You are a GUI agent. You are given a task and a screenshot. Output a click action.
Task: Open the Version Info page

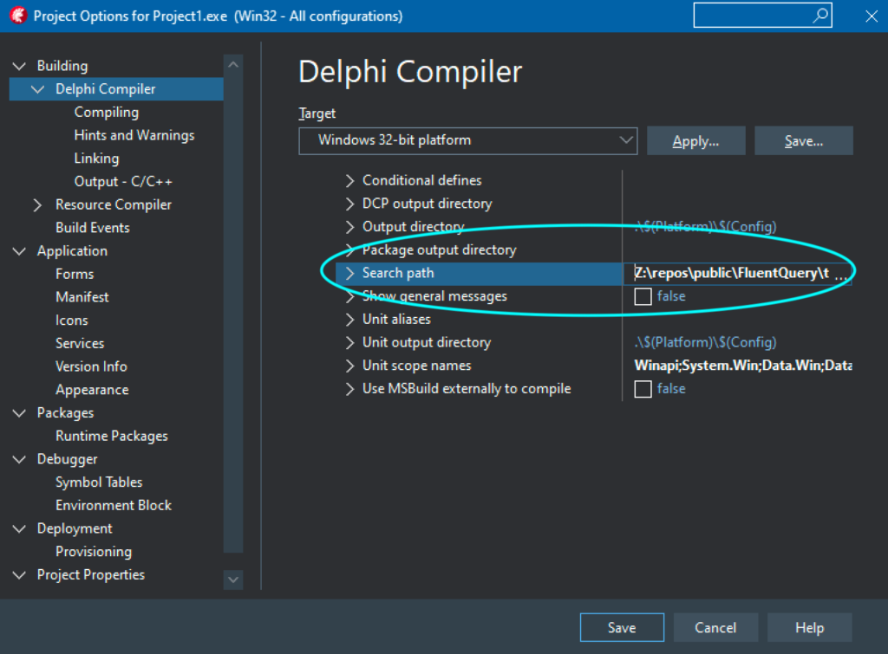(x=91, y=366)
